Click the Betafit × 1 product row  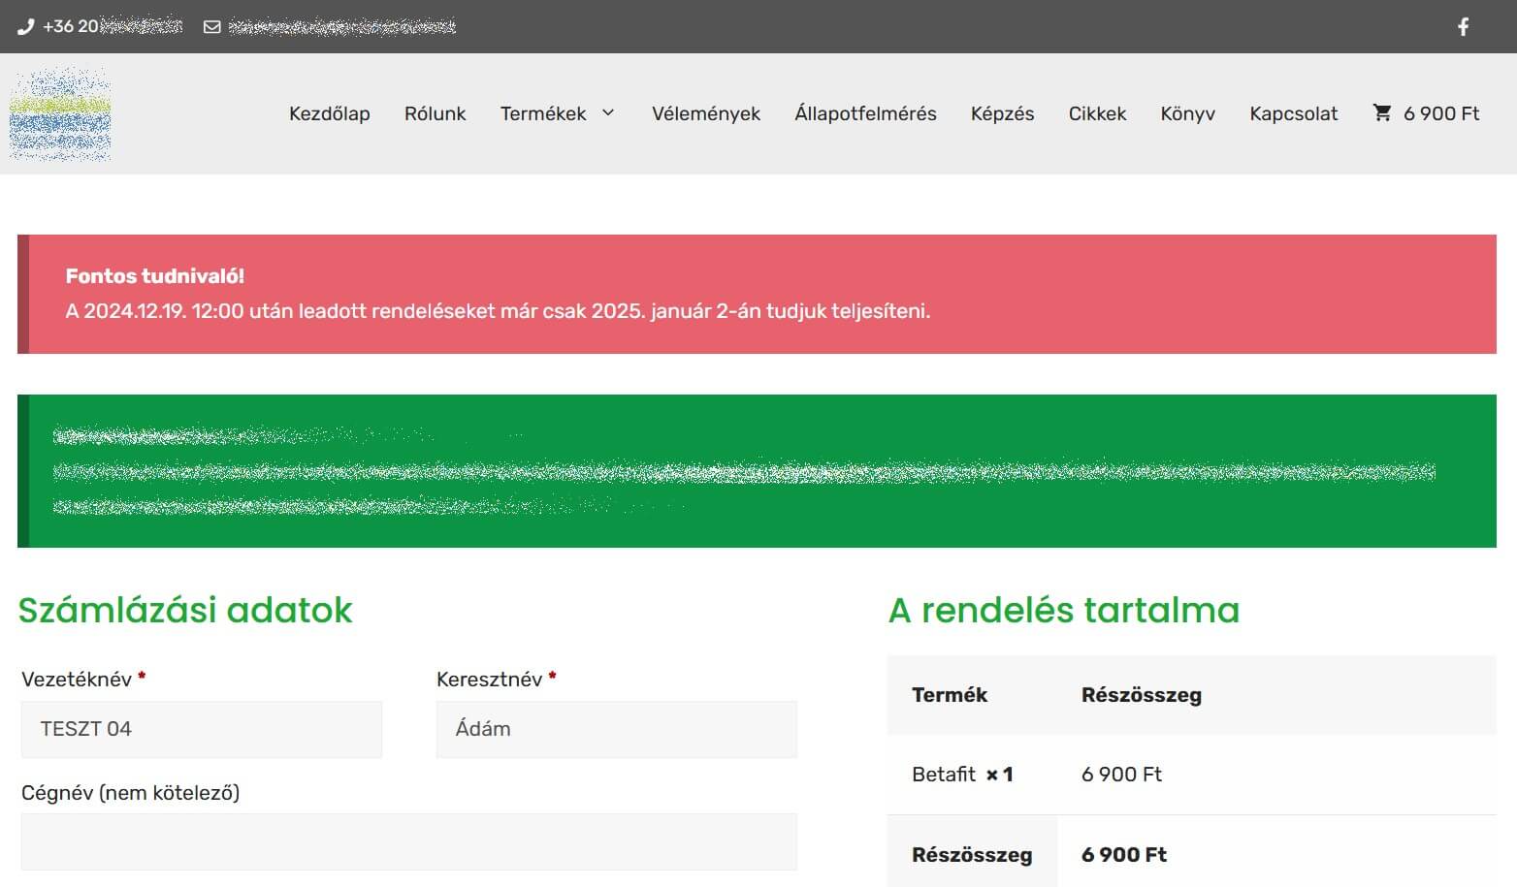coord(1192,775)
